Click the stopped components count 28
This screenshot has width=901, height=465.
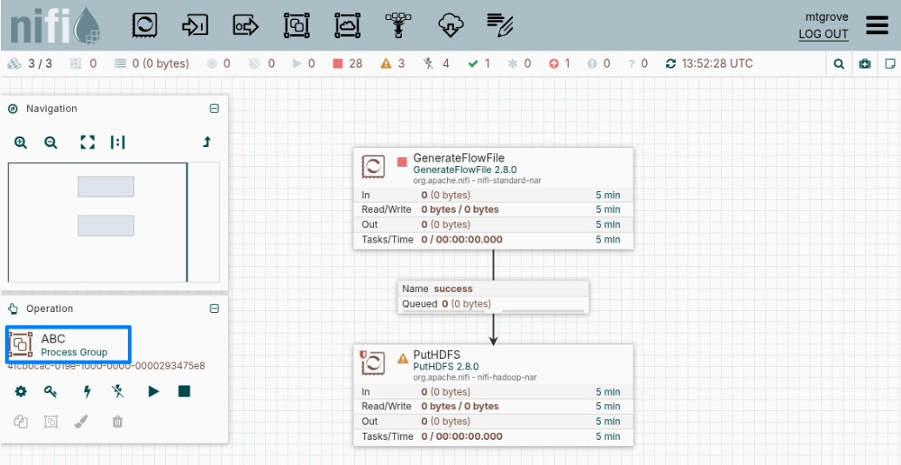click(348, 63)
